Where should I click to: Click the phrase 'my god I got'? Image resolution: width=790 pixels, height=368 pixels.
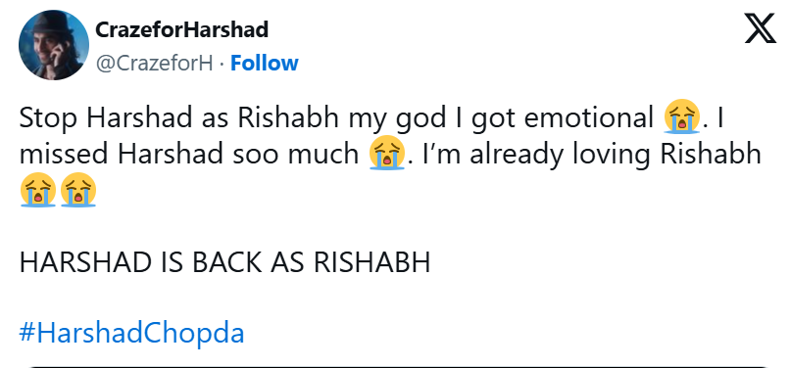(x=432, y=119)
